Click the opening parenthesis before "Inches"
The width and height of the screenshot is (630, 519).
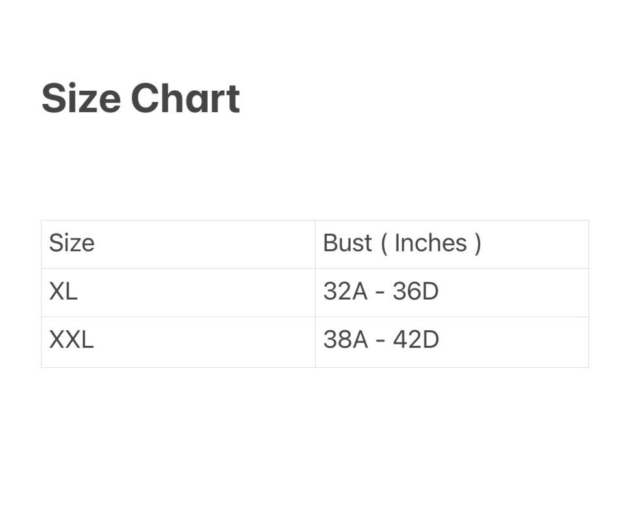tap(384, 243)
